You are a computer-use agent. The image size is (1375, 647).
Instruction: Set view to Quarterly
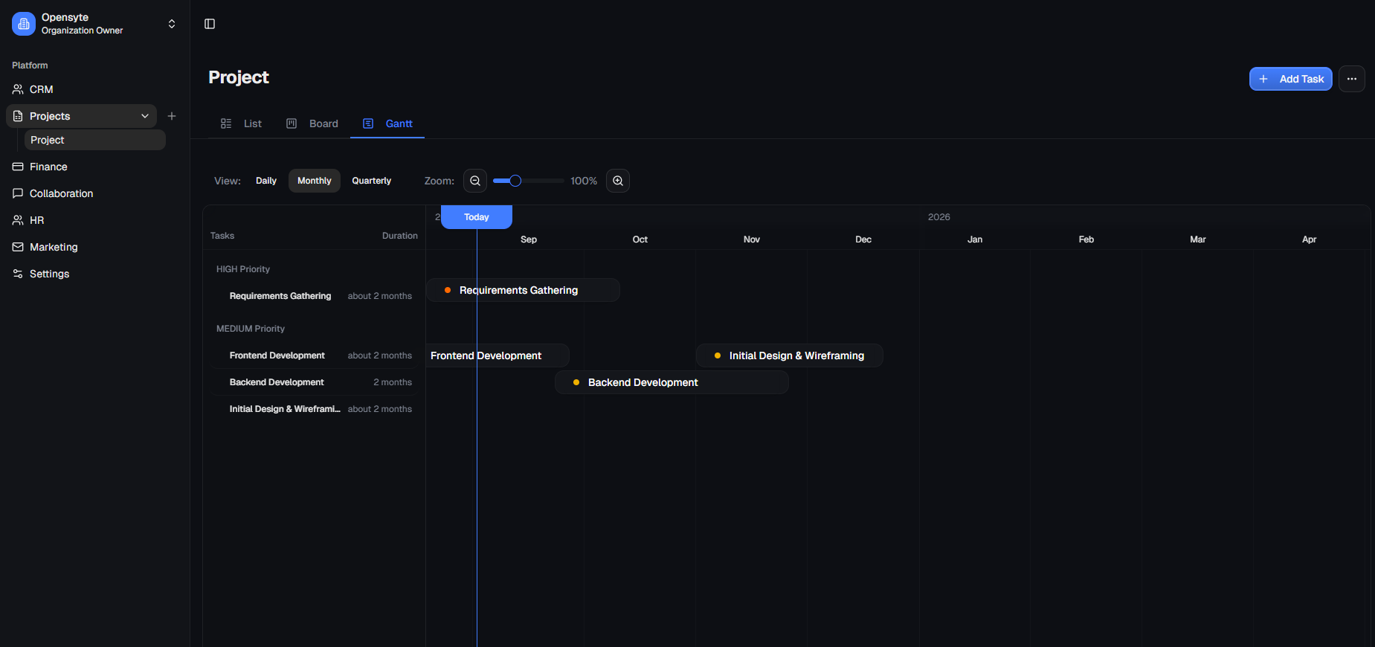tap(372, 181)
